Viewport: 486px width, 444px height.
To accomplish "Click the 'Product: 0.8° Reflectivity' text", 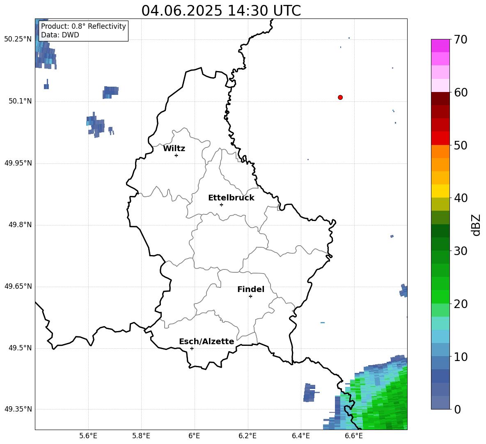I will pos(83,26).
